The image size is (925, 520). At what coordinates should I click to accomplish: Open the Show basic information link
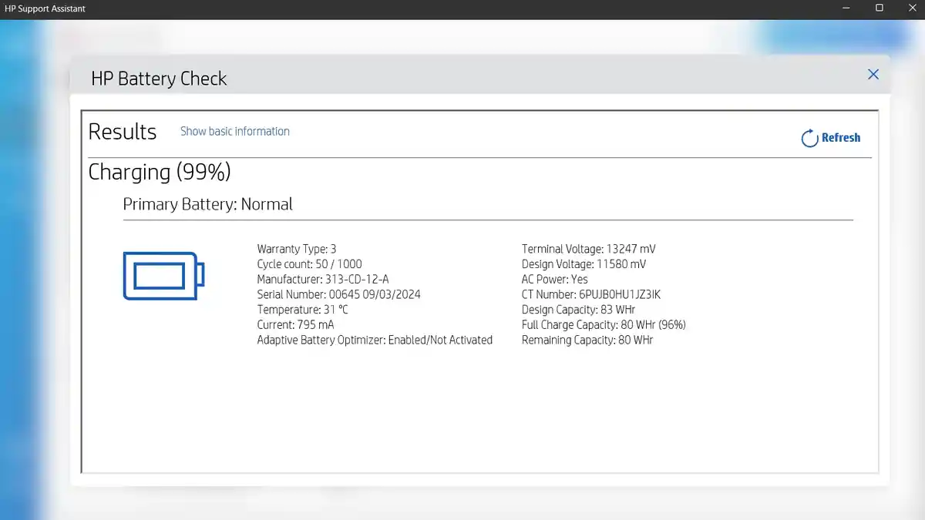tap(235, 132)
